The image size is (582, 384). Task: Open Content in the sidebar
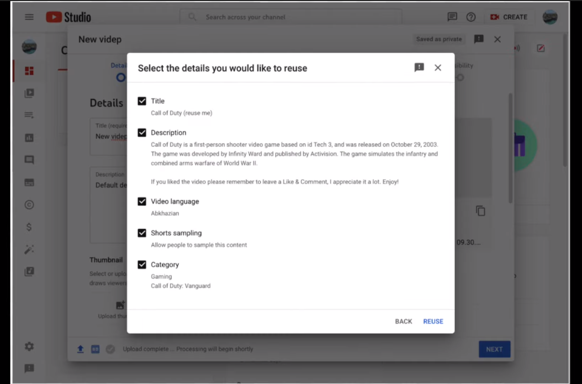point(29,93)
